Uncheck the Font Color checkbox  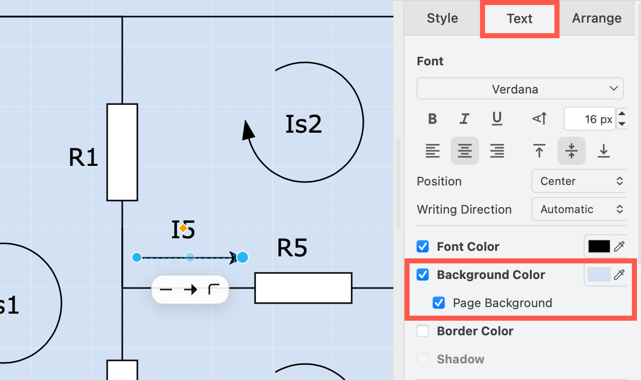click(423, 246)
